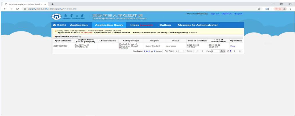
Task: Open the Inbox tab
Action: pos(140,25)
